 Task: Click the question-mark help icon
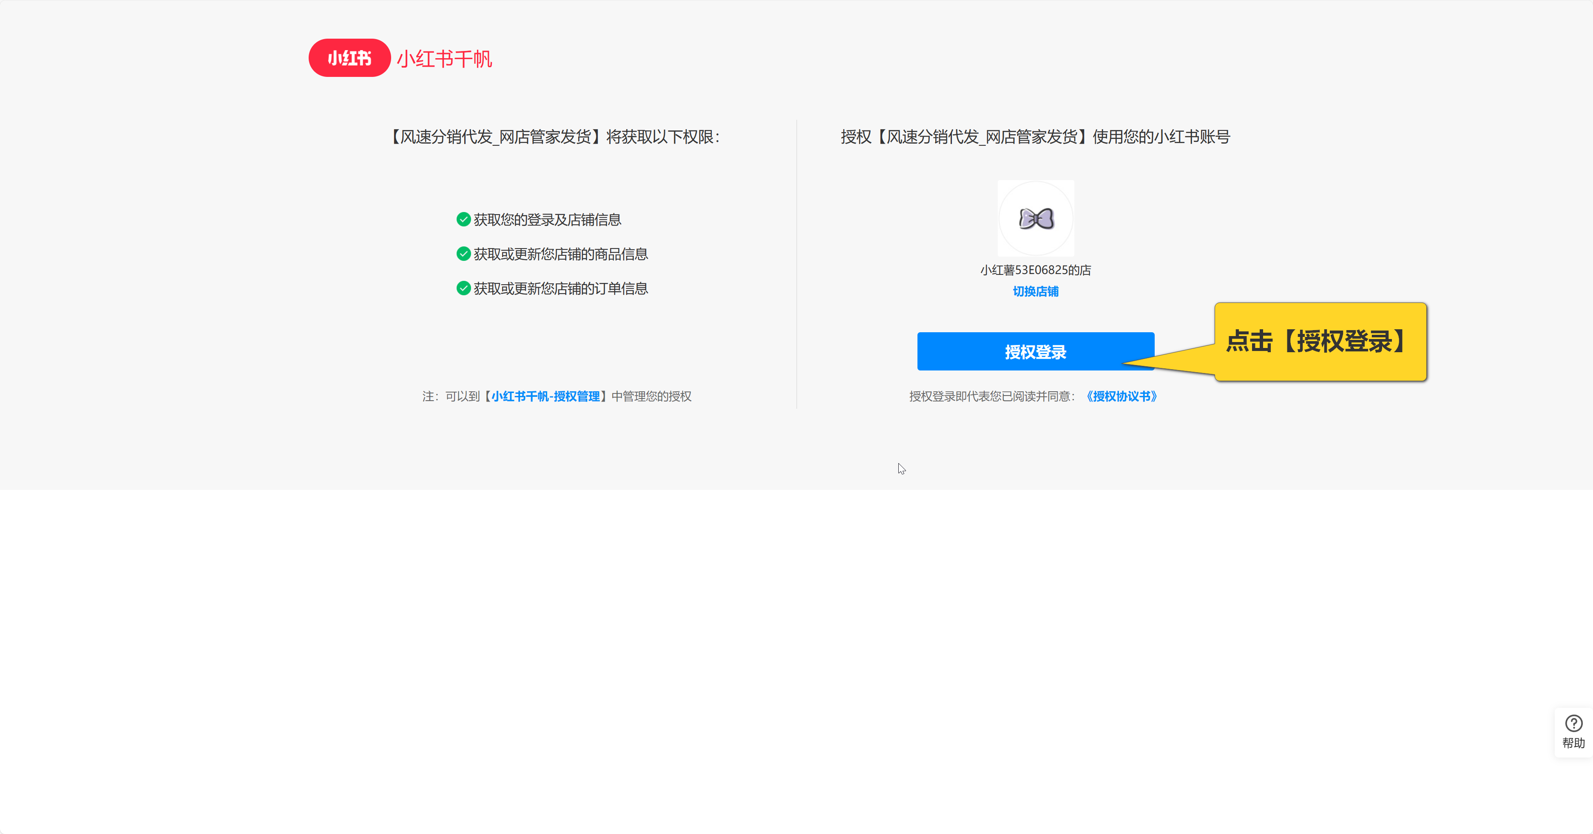coord(1573,723)
